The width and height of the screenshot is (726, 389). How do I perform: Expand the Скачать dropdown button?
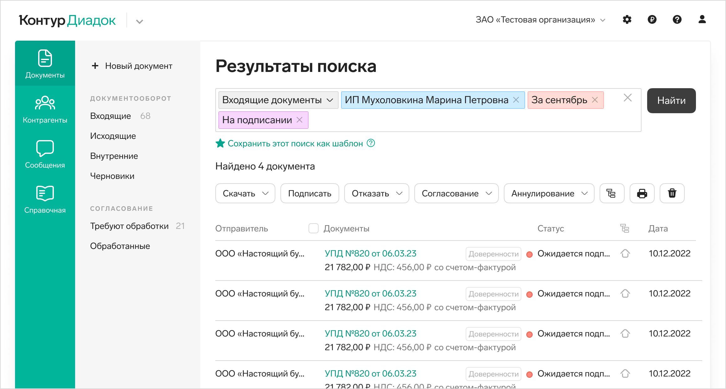pyautogui.click(x=245, y=193)
